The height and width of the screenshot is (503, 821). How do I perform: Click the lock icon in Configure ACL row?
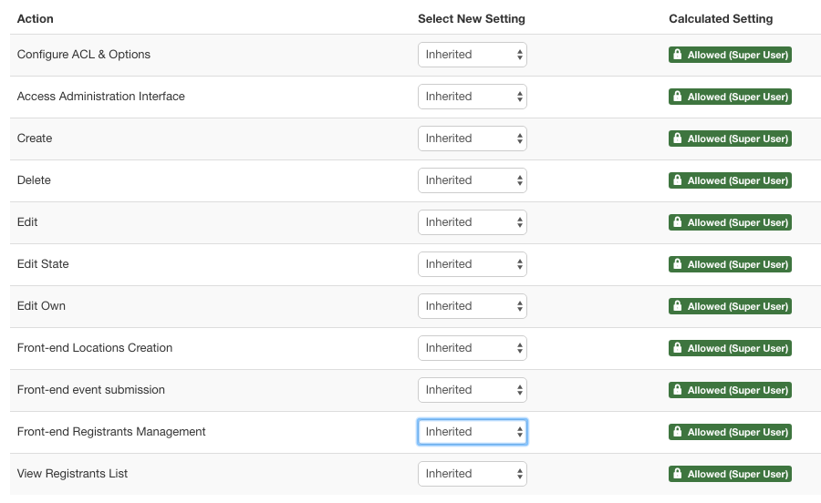coord(678,55)
